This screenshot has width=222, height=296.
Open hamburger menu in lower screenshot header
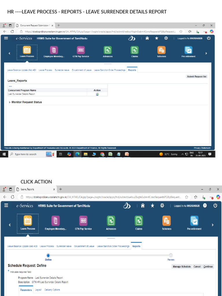point(6,205)
